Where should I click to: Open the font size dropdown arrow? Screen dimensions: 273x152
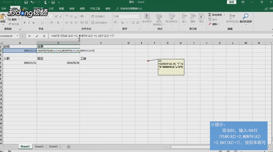click(52, 16)
